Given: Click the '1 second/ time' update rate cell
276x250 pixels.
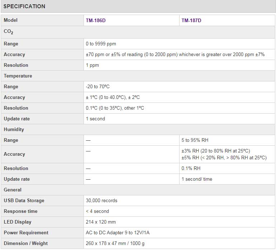Looking at the screenshot, I should pos(197,179).
